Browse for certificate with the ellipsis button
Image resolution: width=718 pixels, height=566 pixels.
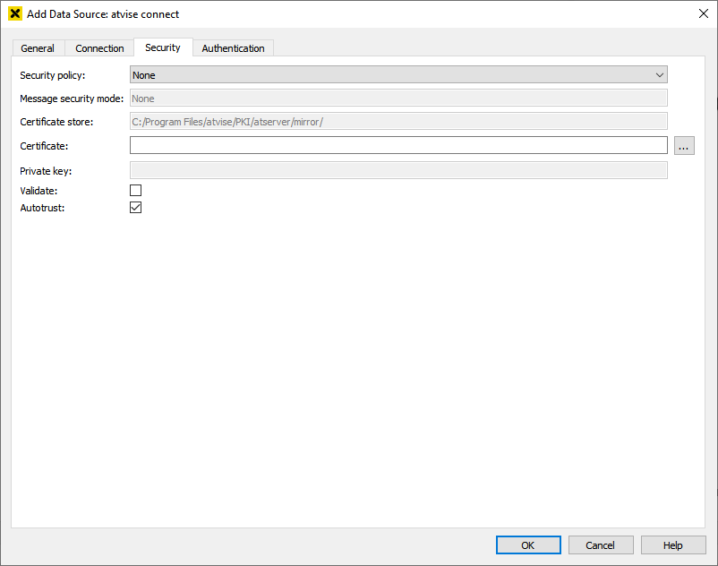click(684, 146)
